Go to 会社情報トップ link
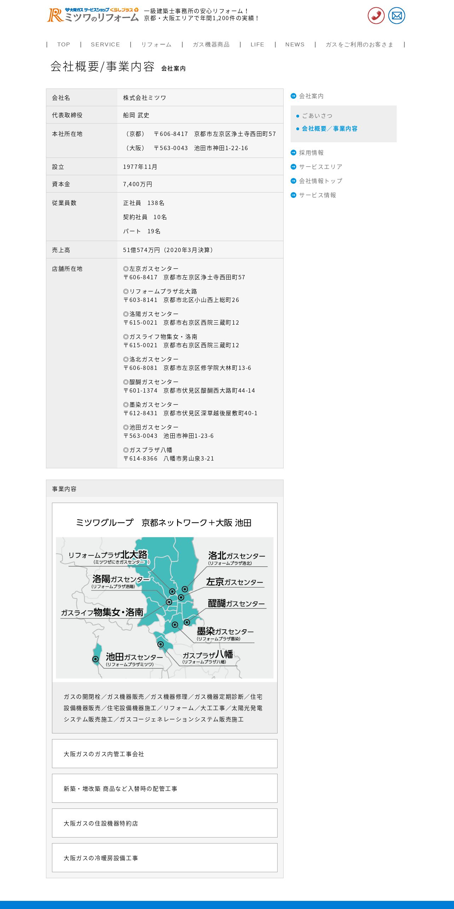Screen dimensions: 454x909 pos(321,181)
